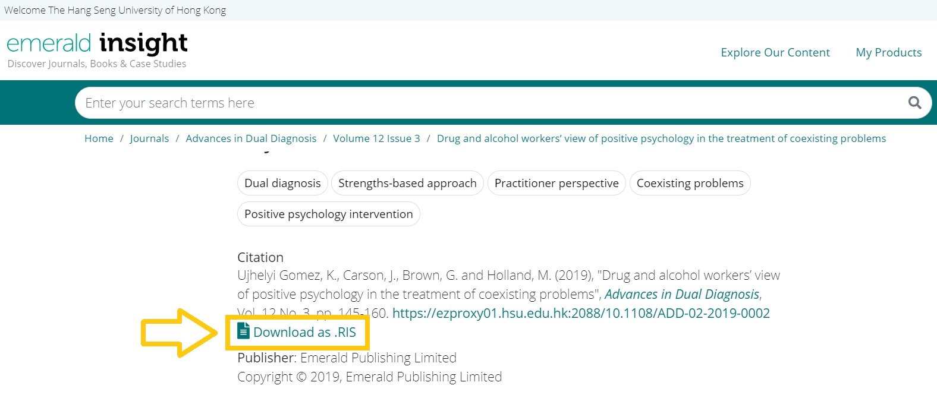937x401 pixels.
Task: Click the search magnifier icon
Action: (x=914, y=102)
